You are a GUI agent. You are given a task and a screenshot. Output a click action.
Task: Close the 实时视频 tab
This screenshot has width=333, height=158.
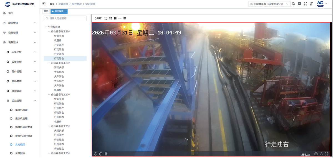point(65,11)
